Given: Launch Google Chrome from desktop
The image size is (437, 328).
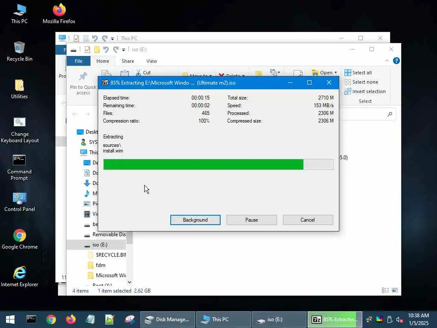Looking at the screenshot, I should (20, 239).
